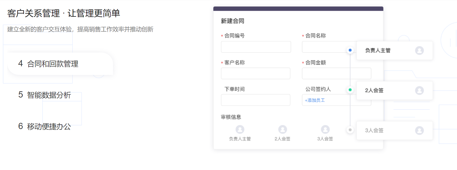Viewport: 457px width, 170px height.
Task: Click avatar icon on 负责人主管 card
Action: click(x=419, y=50)
